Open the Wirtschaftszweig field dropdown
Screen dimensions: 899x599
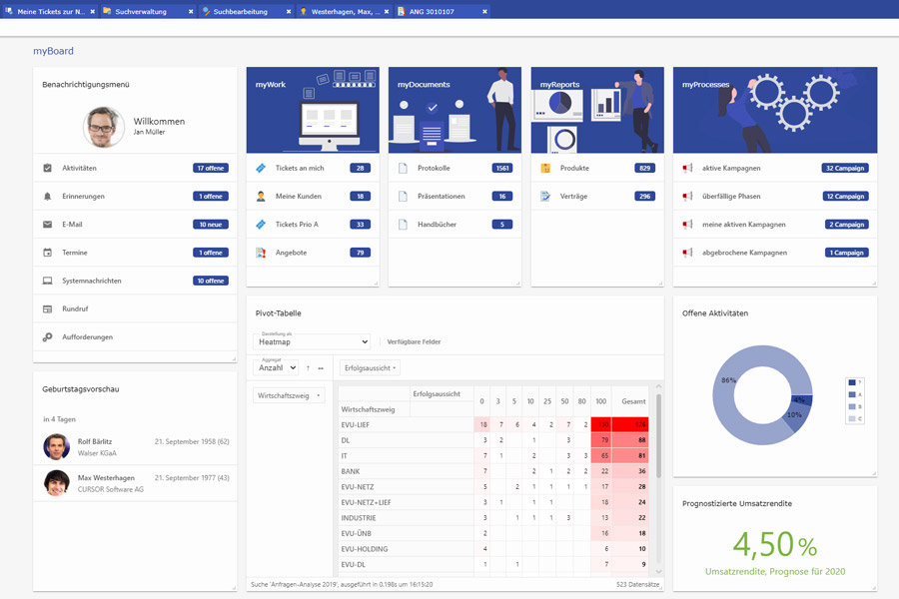[290, 396]
